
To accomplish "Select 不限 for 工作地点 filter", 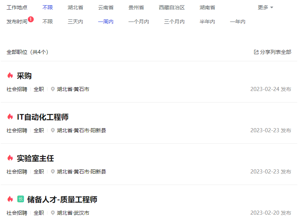I will (x=48, y=7).
